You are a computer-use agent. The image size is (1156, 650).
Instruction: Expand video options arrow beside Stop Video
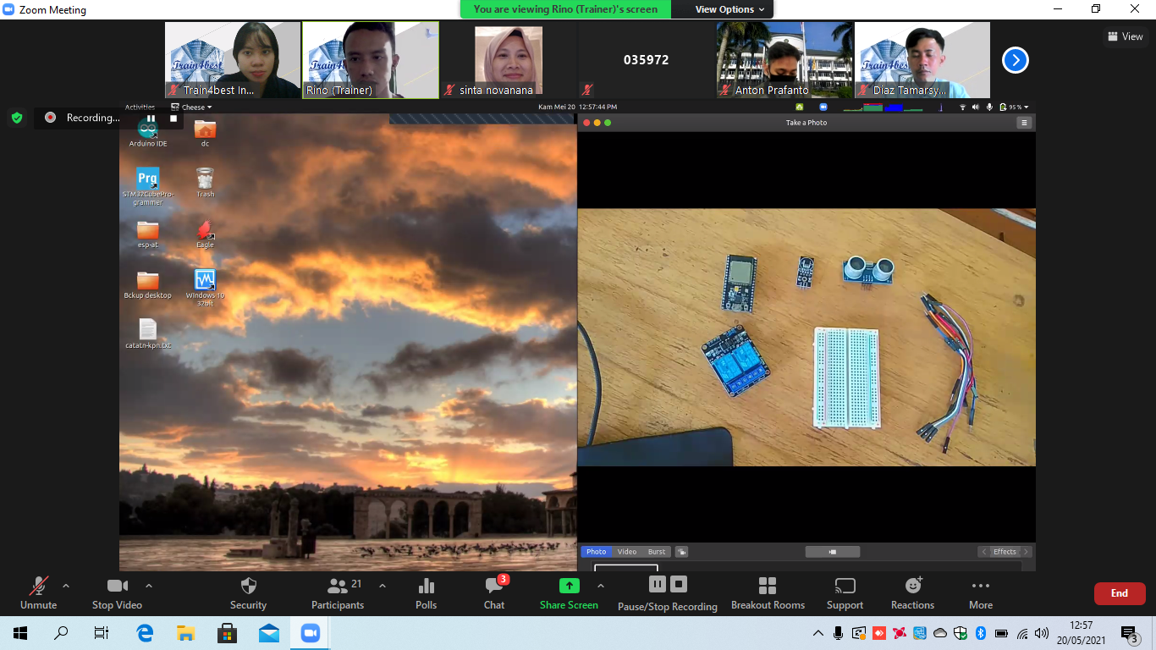click(149, 586)
